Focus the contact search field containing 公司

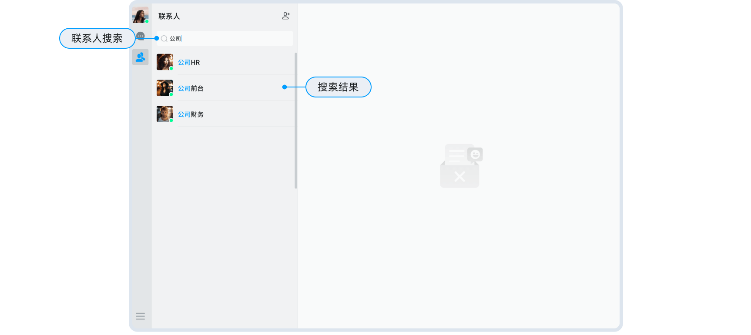[225, 39]
